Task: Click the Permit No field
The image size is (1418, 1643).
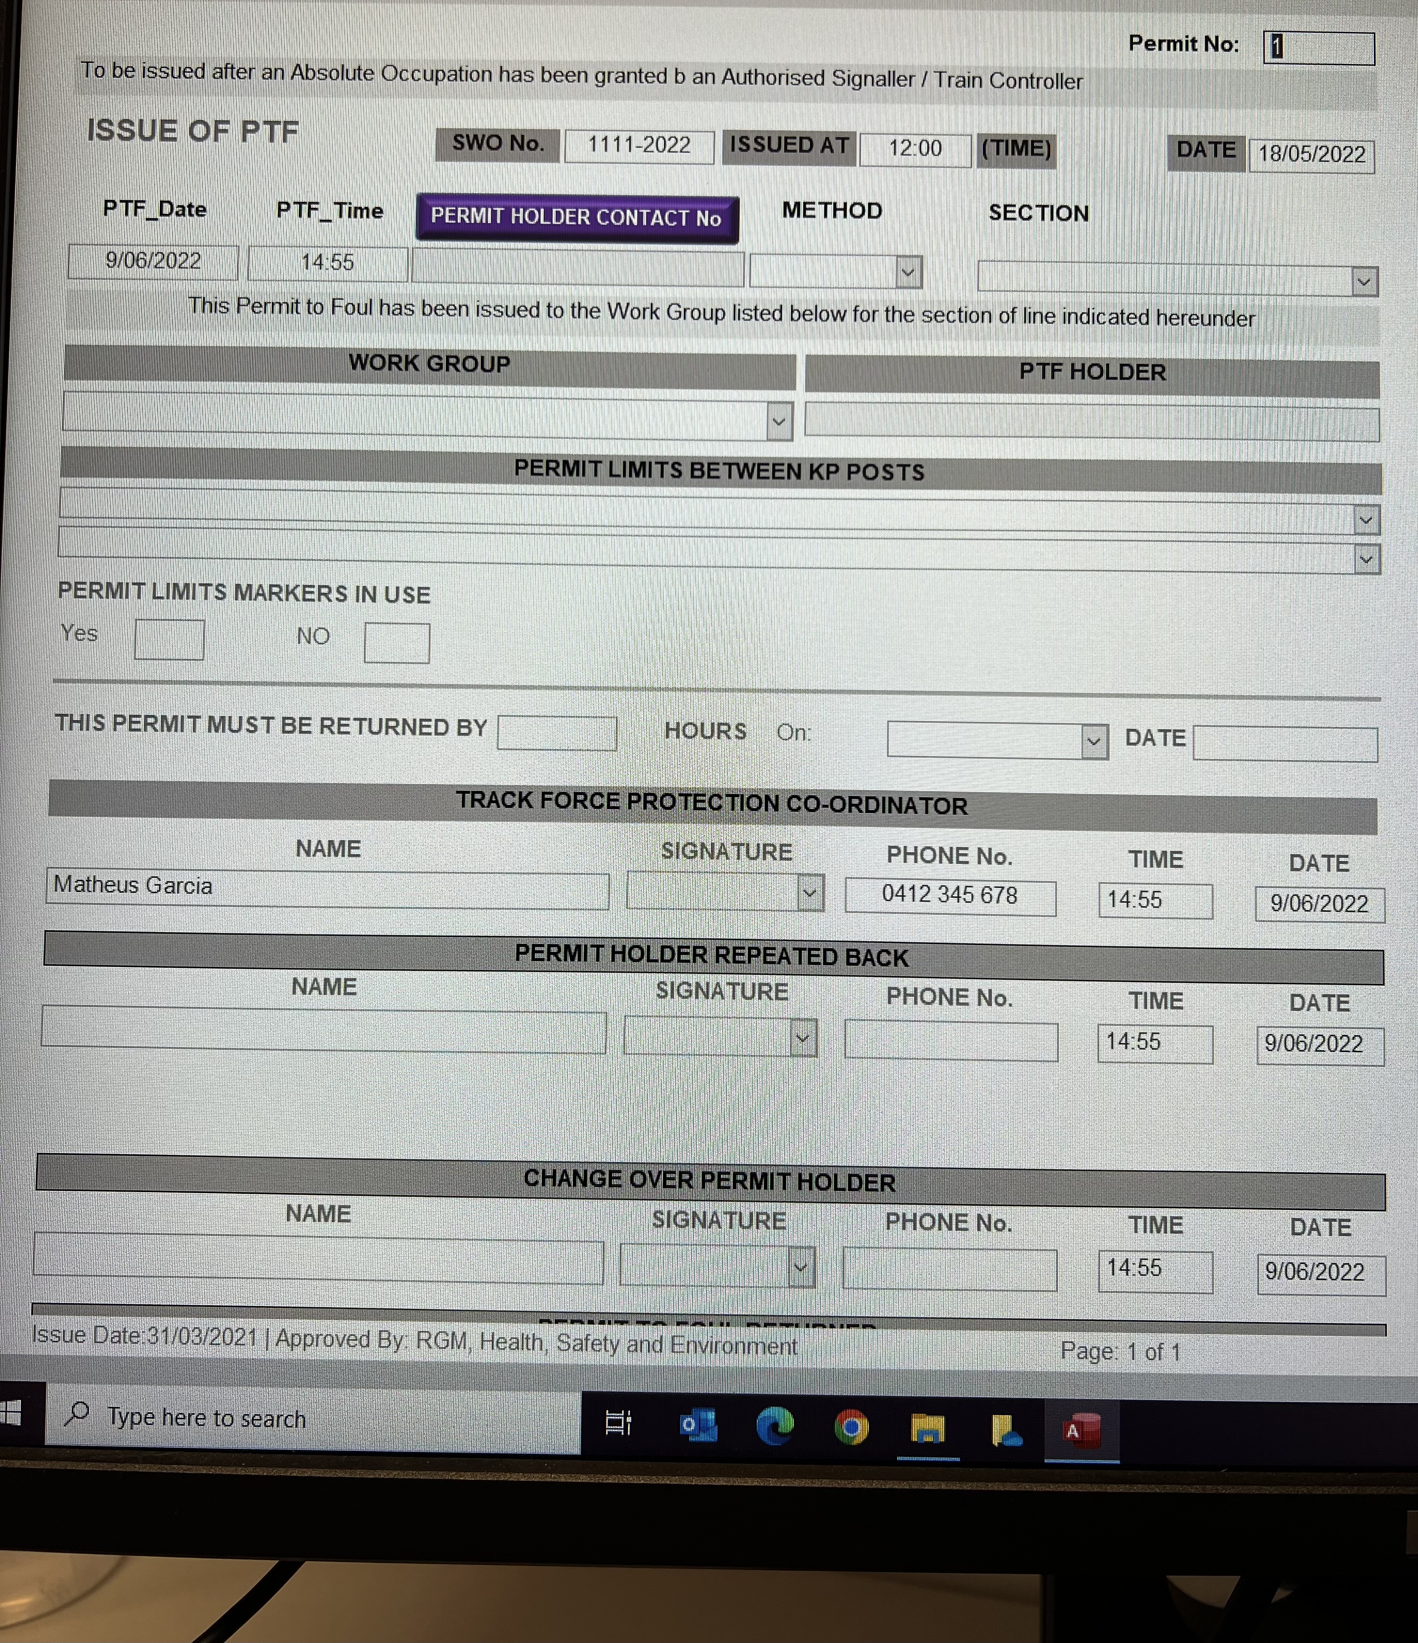Action: pos(1318,47)
